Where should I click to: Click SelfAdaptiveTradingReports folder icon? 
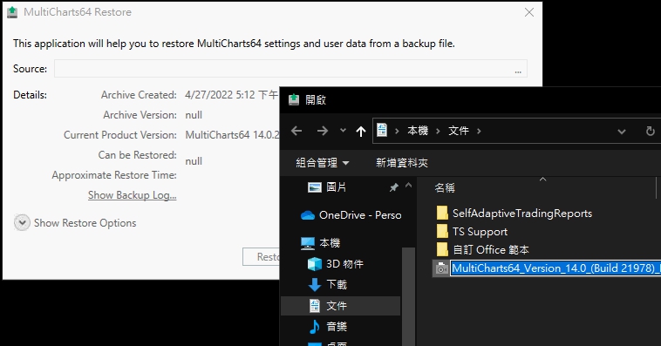pyautogui.click(x=442, y=214)
